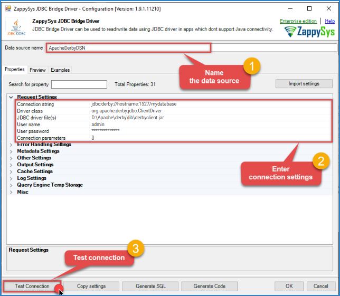The width and height of the screenshot is (340, 296).
Task: Expand Other Settings group
Action: [11, 158]
